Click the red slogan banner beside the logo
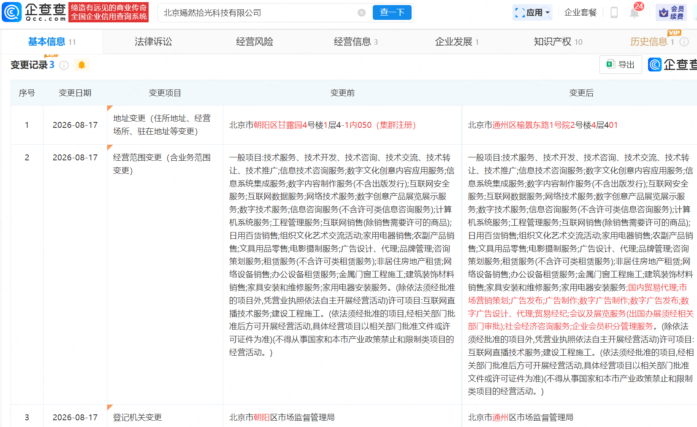The height and width of the screenshot is (427, 697). point(108,12)
